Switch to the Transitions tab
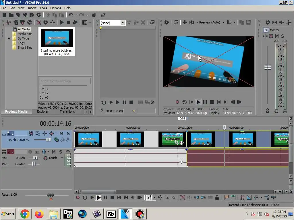This screenshot has height=220, width=294. coord(67,111)
